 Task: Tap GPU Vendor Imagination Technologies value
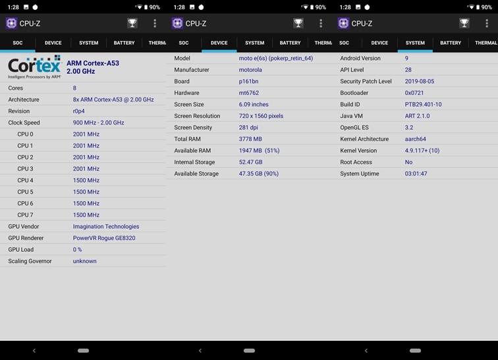(x=106, y=226)
